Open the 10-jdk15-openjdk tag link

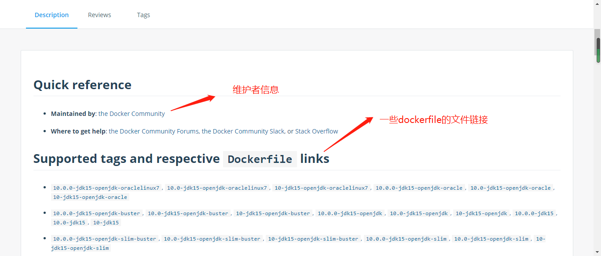coord(481,213)
